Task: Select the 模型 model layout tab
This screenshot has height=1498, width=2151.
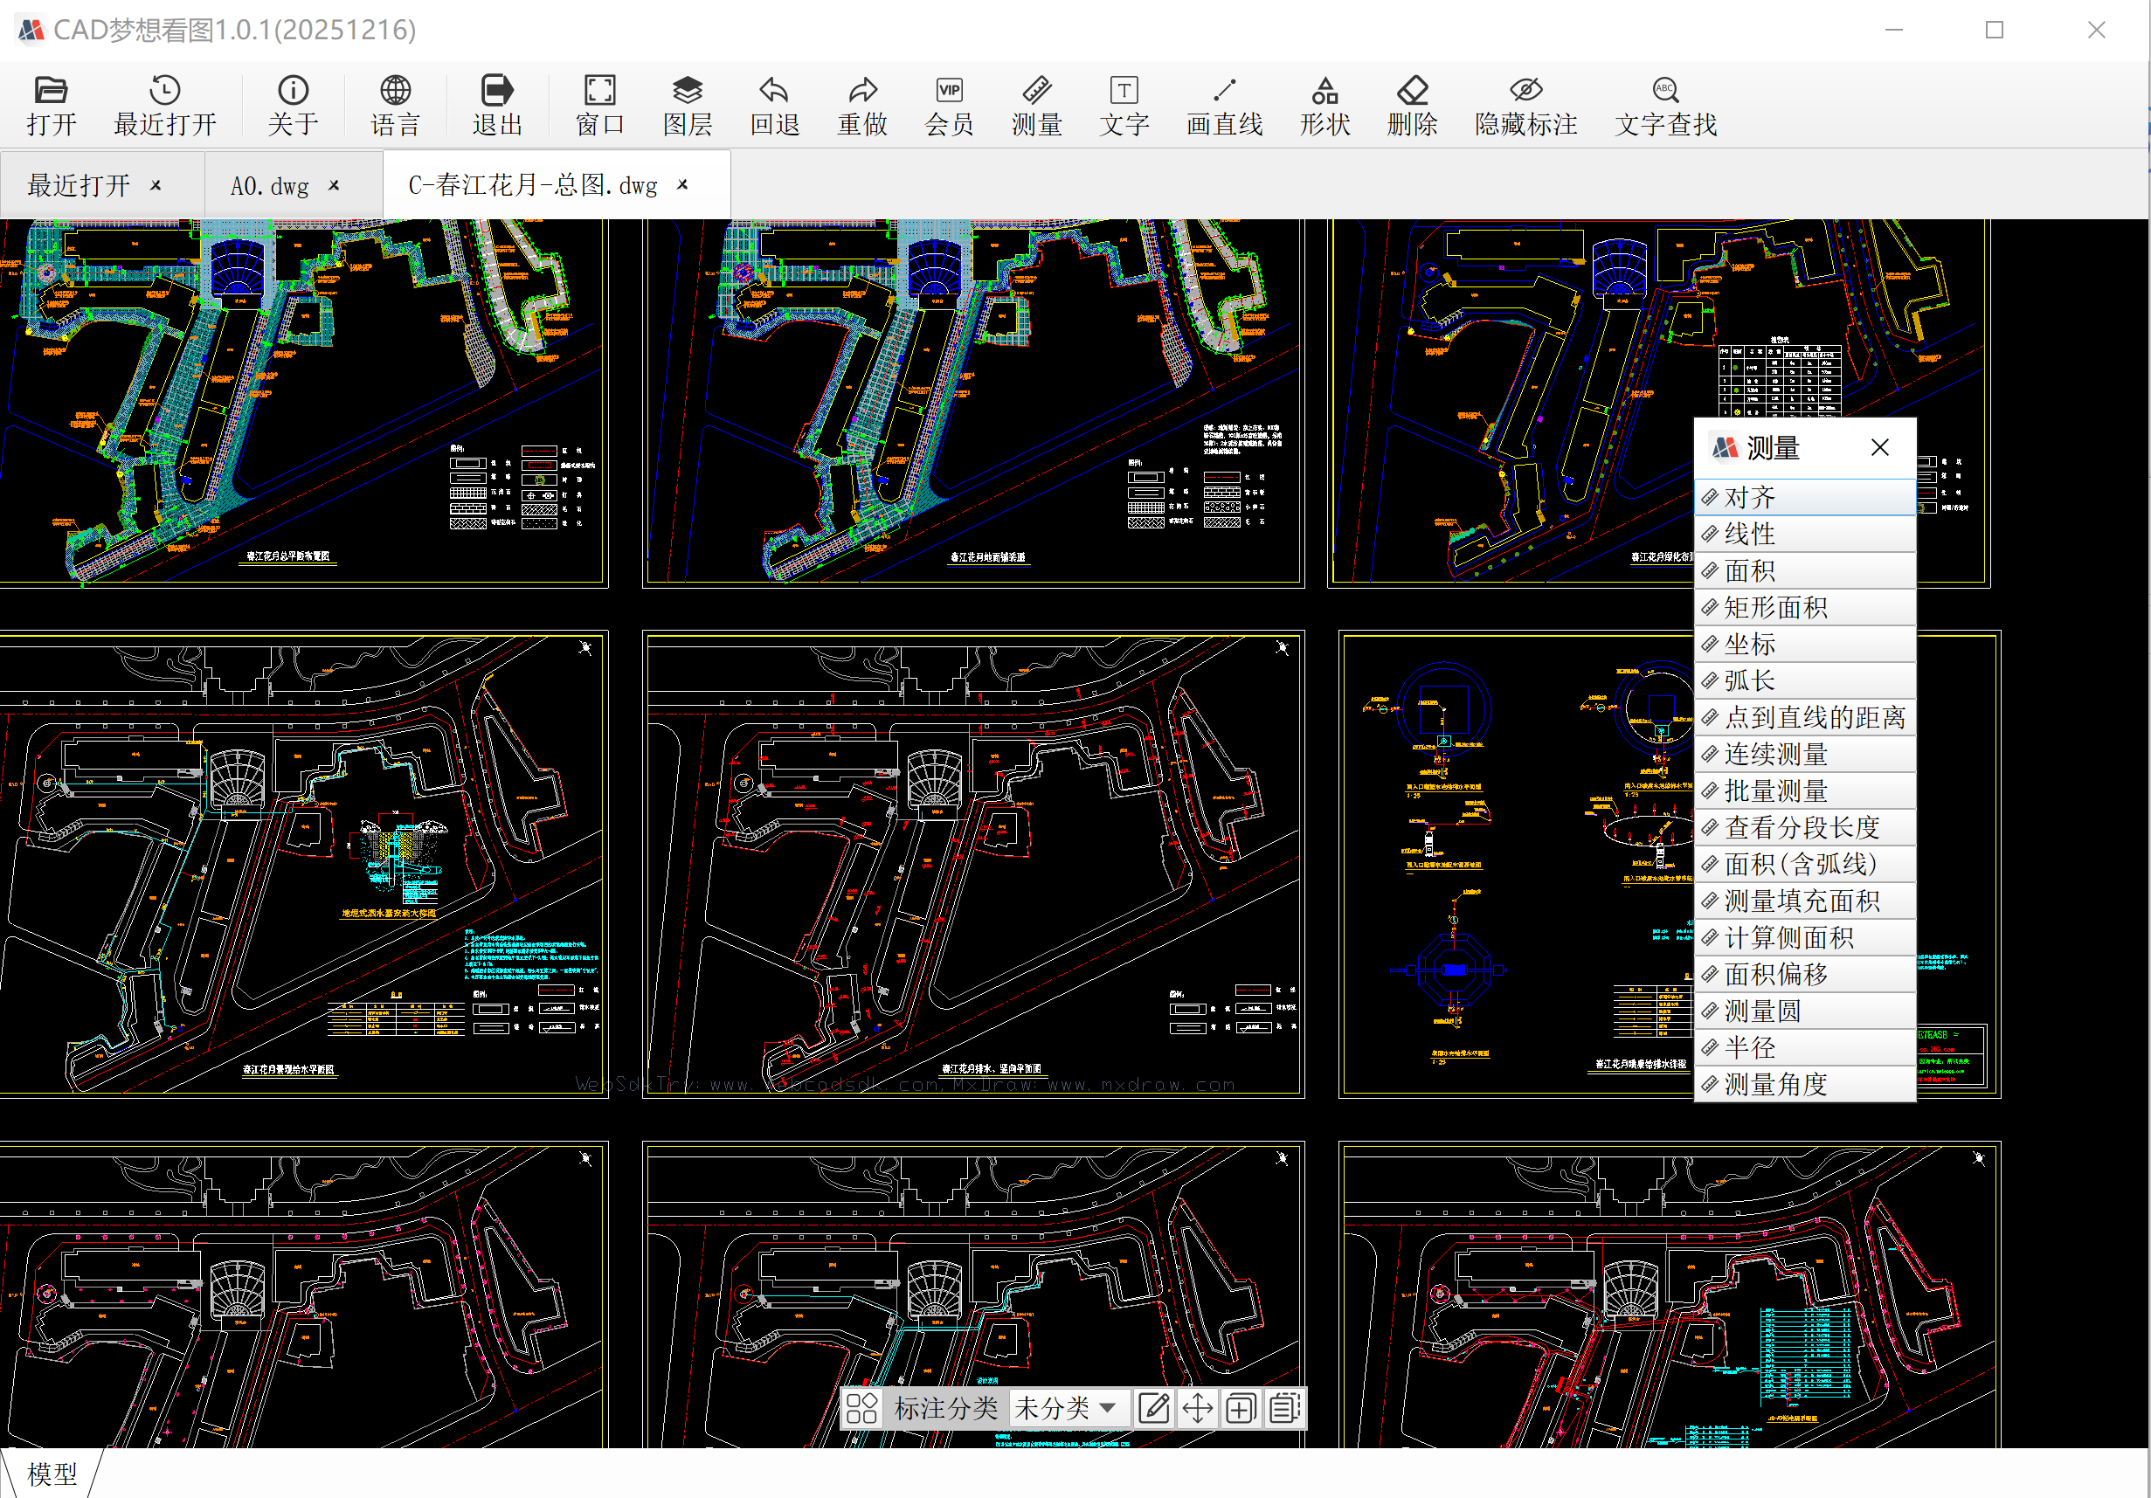Action: click(52, 1474)
